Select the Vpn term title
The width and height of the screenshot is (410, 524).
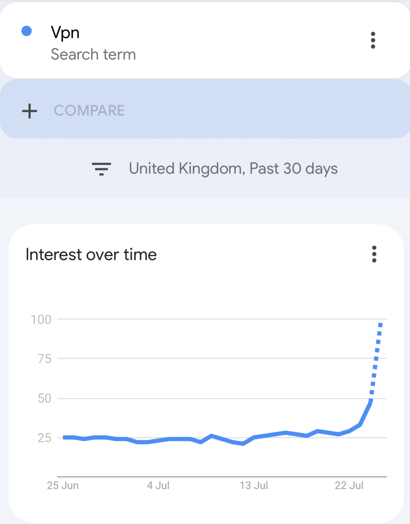click(65, 32)
